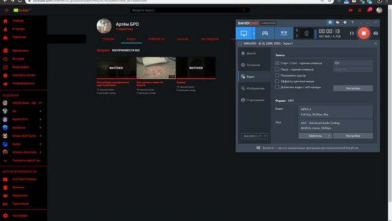Pause the Bandicam recording
This screenshot has width=392, height=221.
[352, 33]
